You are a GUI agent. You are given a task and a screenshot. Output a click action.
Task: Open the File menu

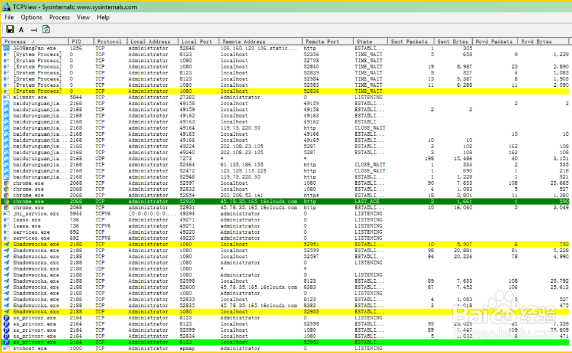tap(9, 17)
